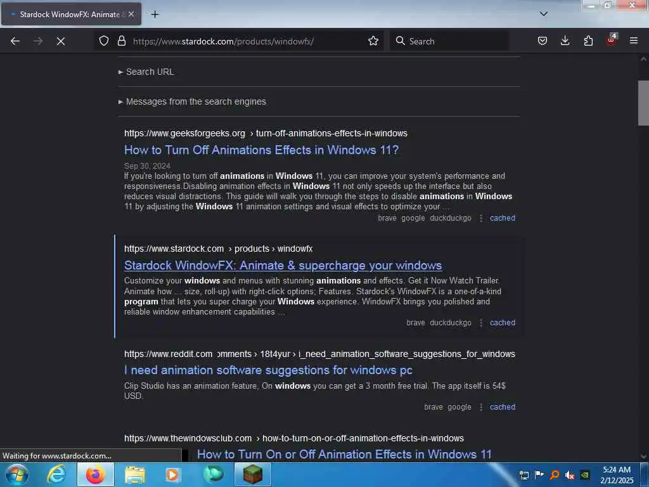Launch Internet Explorer from taskbar
Screen dimensions: 649x487
coord(56,474)
